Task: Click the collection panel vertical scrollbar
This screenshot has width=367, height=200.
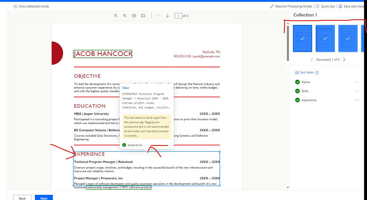Action: coord(288,43)
